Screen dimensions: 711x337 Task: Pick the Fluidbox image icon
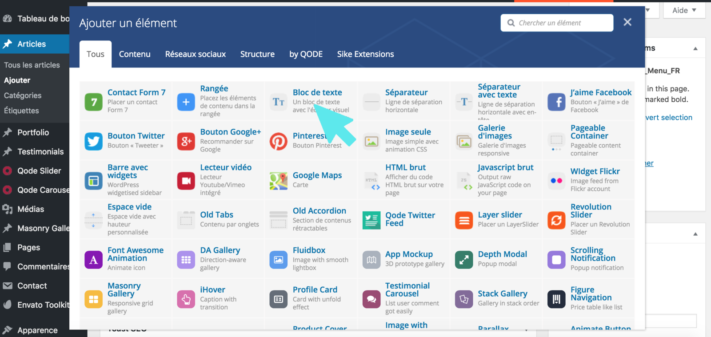[x=279, y=260]
